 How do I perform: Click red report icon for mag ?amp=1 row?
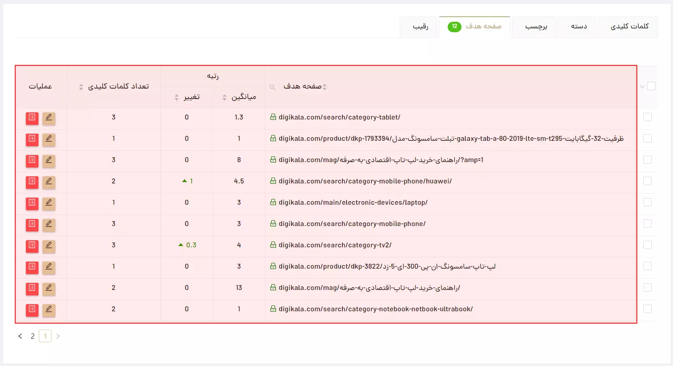pyautogui.click(x=32, y=160)
